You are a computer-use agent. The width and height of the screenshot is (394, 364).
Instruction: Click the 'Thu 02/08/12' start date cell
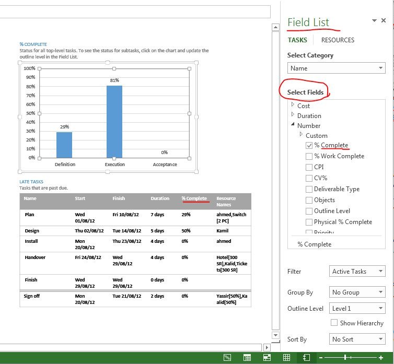[x=89, y=231]
